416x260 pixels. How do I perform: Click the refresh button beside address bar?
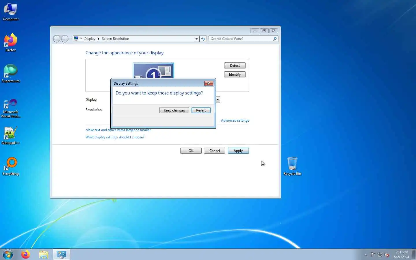[x=203, y=39]
